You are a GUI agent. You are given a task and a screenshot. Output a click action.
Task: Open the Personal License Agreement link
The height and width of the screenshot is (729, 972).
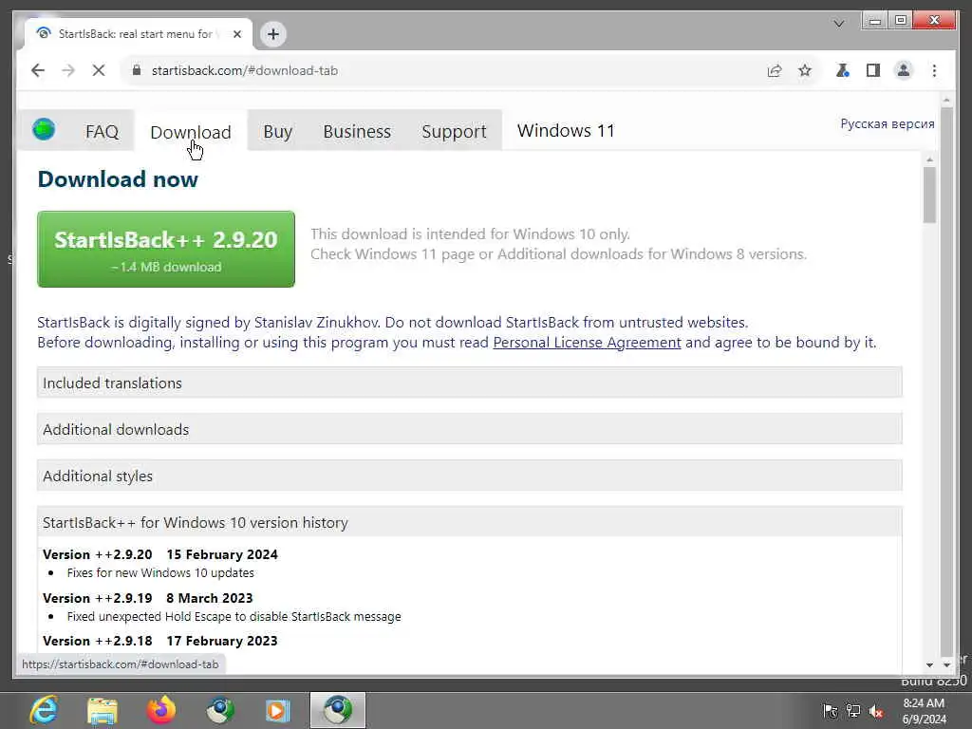click(587, 342)
